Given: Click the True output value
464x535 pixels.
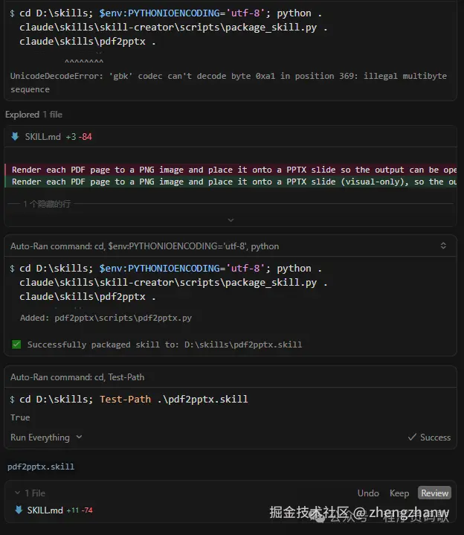Looking at the screenshot, I should [20, 417].
